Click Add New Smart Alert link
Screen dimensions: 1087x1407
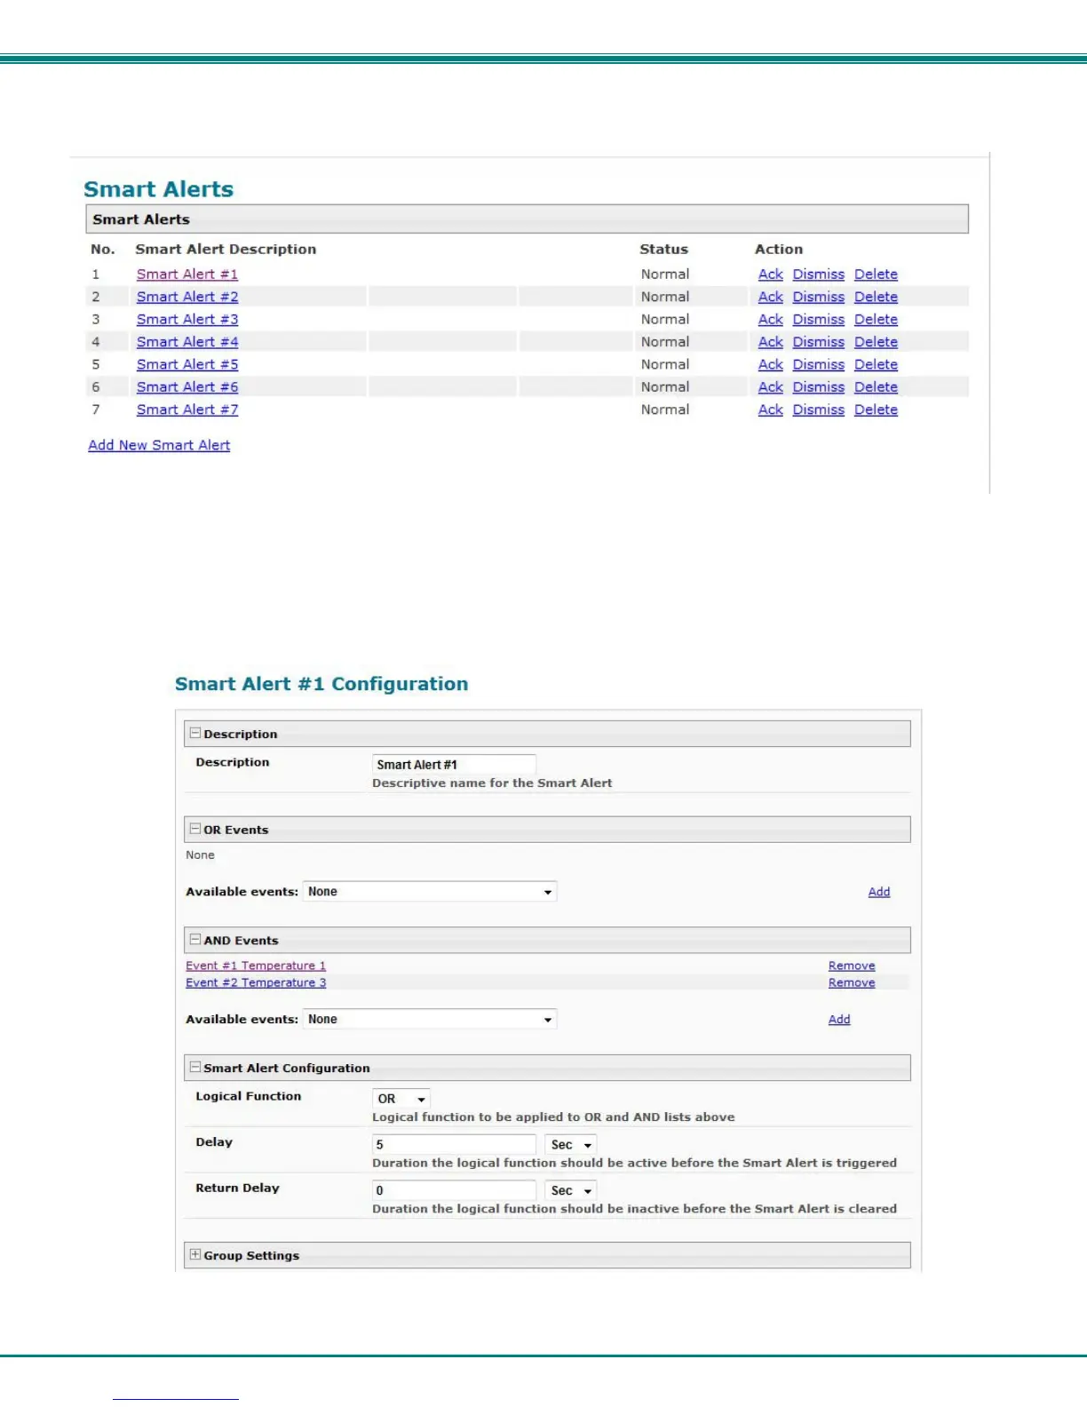point(159,445)
